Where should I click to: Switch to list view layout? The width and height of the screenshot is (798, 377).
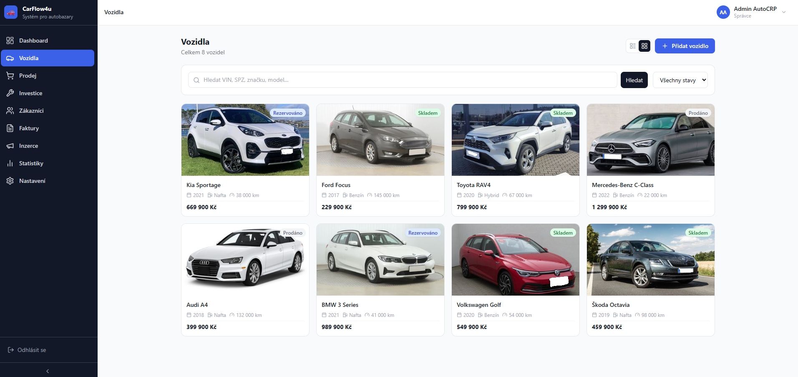point(633,46)
